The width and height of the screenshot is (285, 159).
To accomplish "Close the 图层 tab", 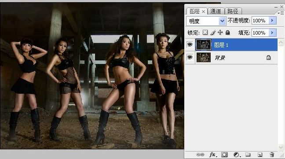I will [x=203, y=12].
